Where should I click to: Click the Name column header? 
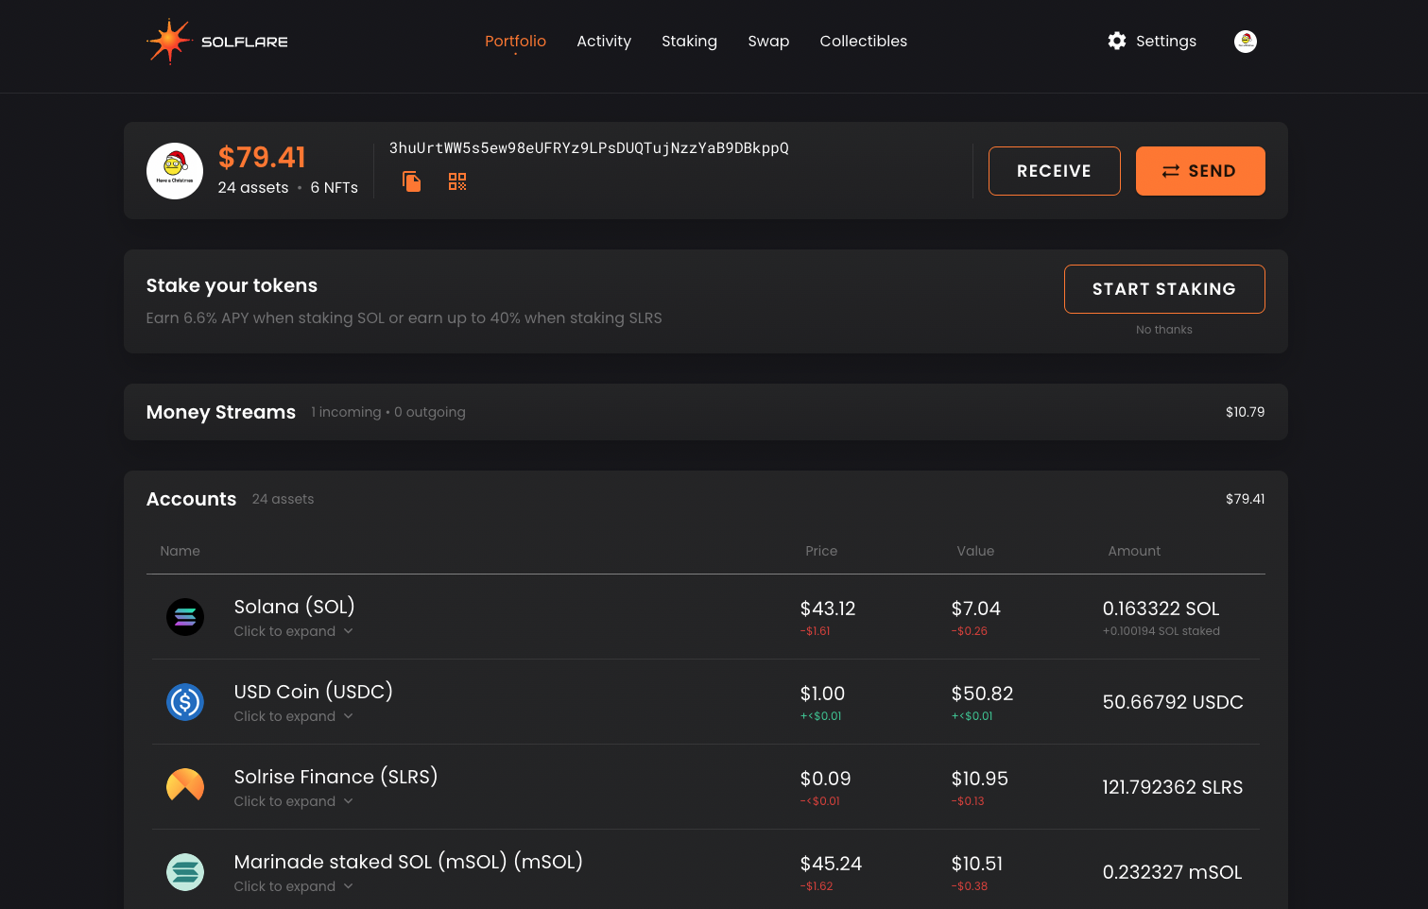click(x=180, y=551)
